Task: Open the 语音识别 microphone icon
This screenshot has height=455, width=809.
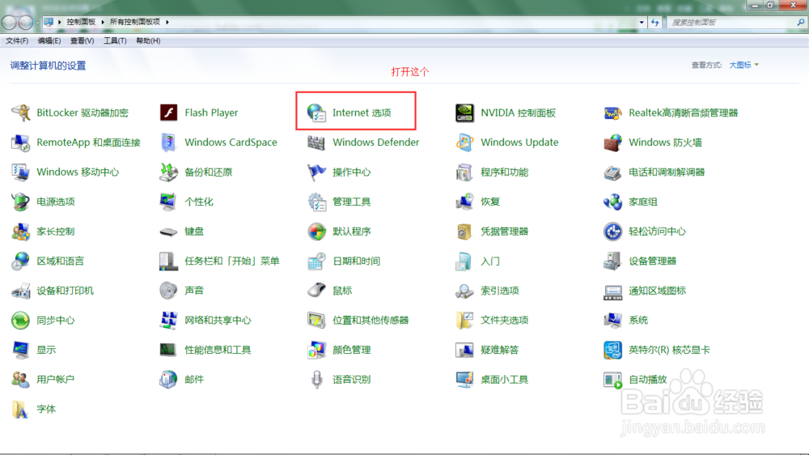Action: 316,379
